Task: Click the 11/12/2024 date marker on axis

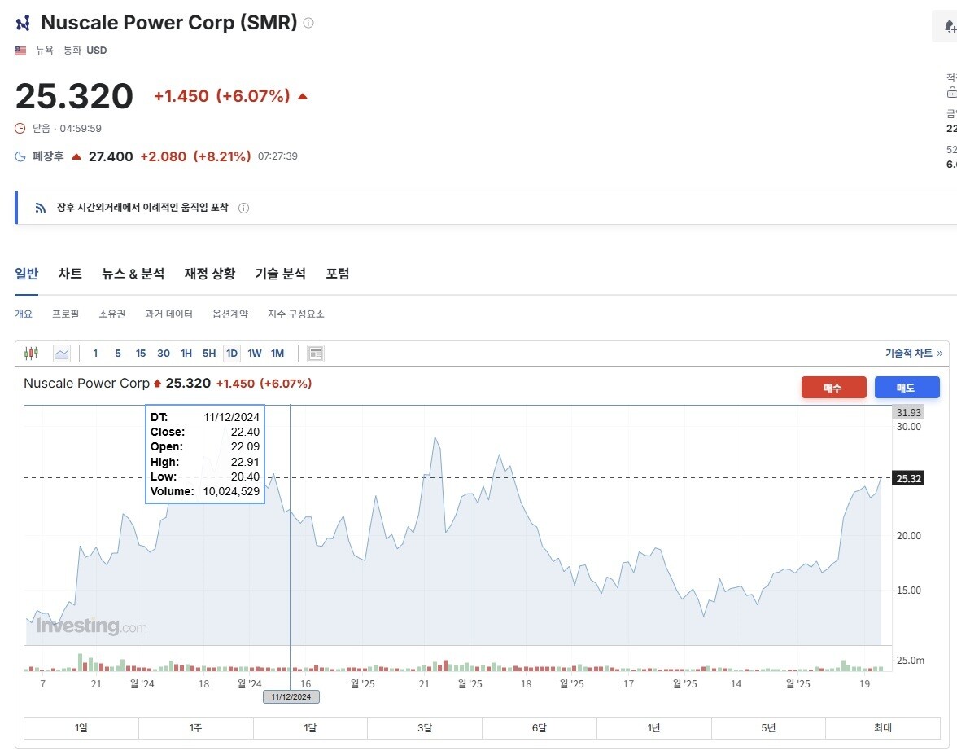Action: tap(291, 696)
